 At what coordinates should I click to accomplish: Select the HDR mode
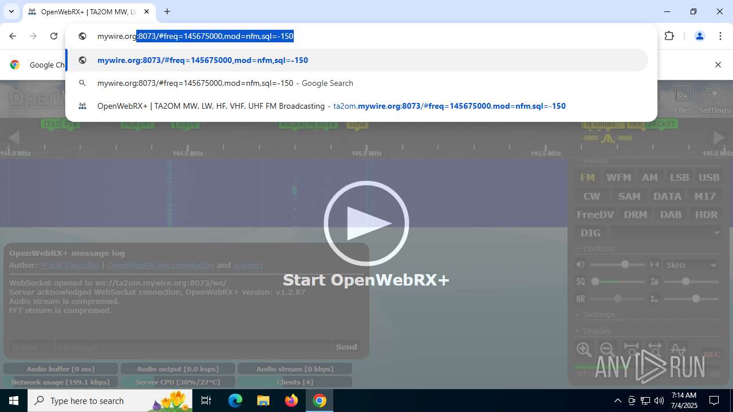tap(706, 215)
